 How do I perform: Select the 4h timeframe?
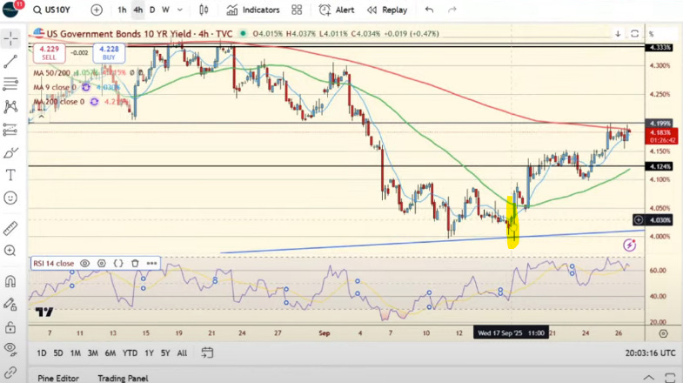[138, 10]
